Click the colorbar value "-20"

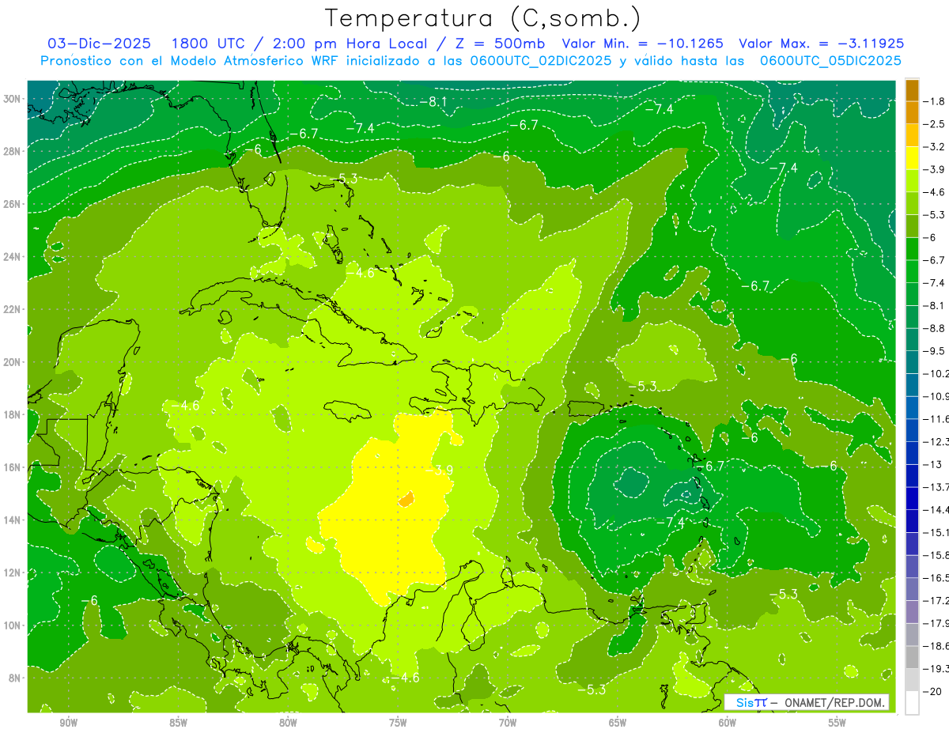coord(932,691)
